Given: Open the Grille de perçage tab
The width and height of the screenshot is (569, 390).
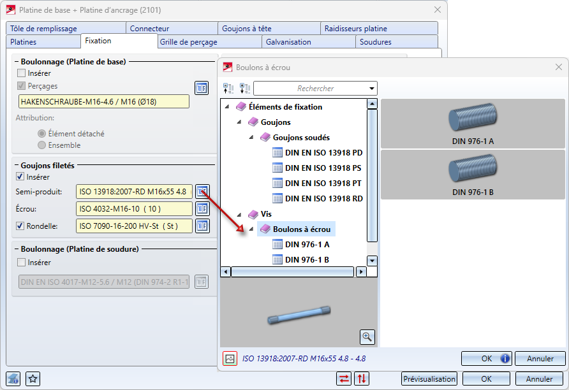Looking at the screenshot, I should (x=210, y=41).
